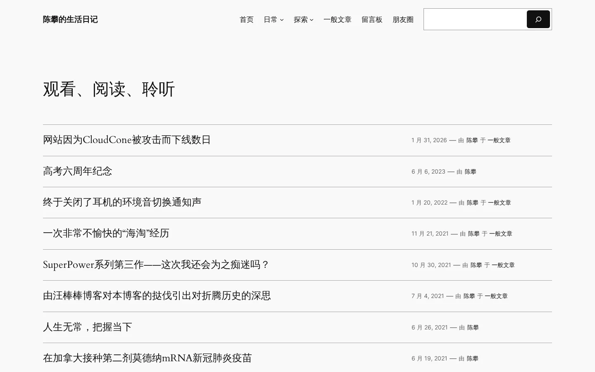Expand the 日常 submenu chevron
Viewport: 595px width, 372px height.
tap(282, 20)
